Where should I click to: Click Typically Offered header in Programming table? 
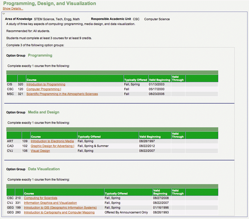[135, 80]
